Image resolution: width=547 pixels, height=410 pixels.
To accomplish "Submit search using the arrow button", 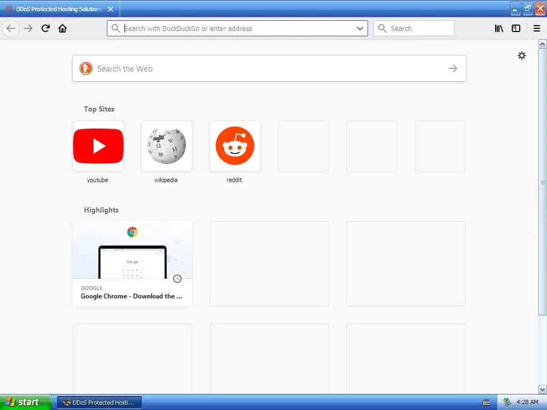I will pyautogui.click(x=453, y=68).
